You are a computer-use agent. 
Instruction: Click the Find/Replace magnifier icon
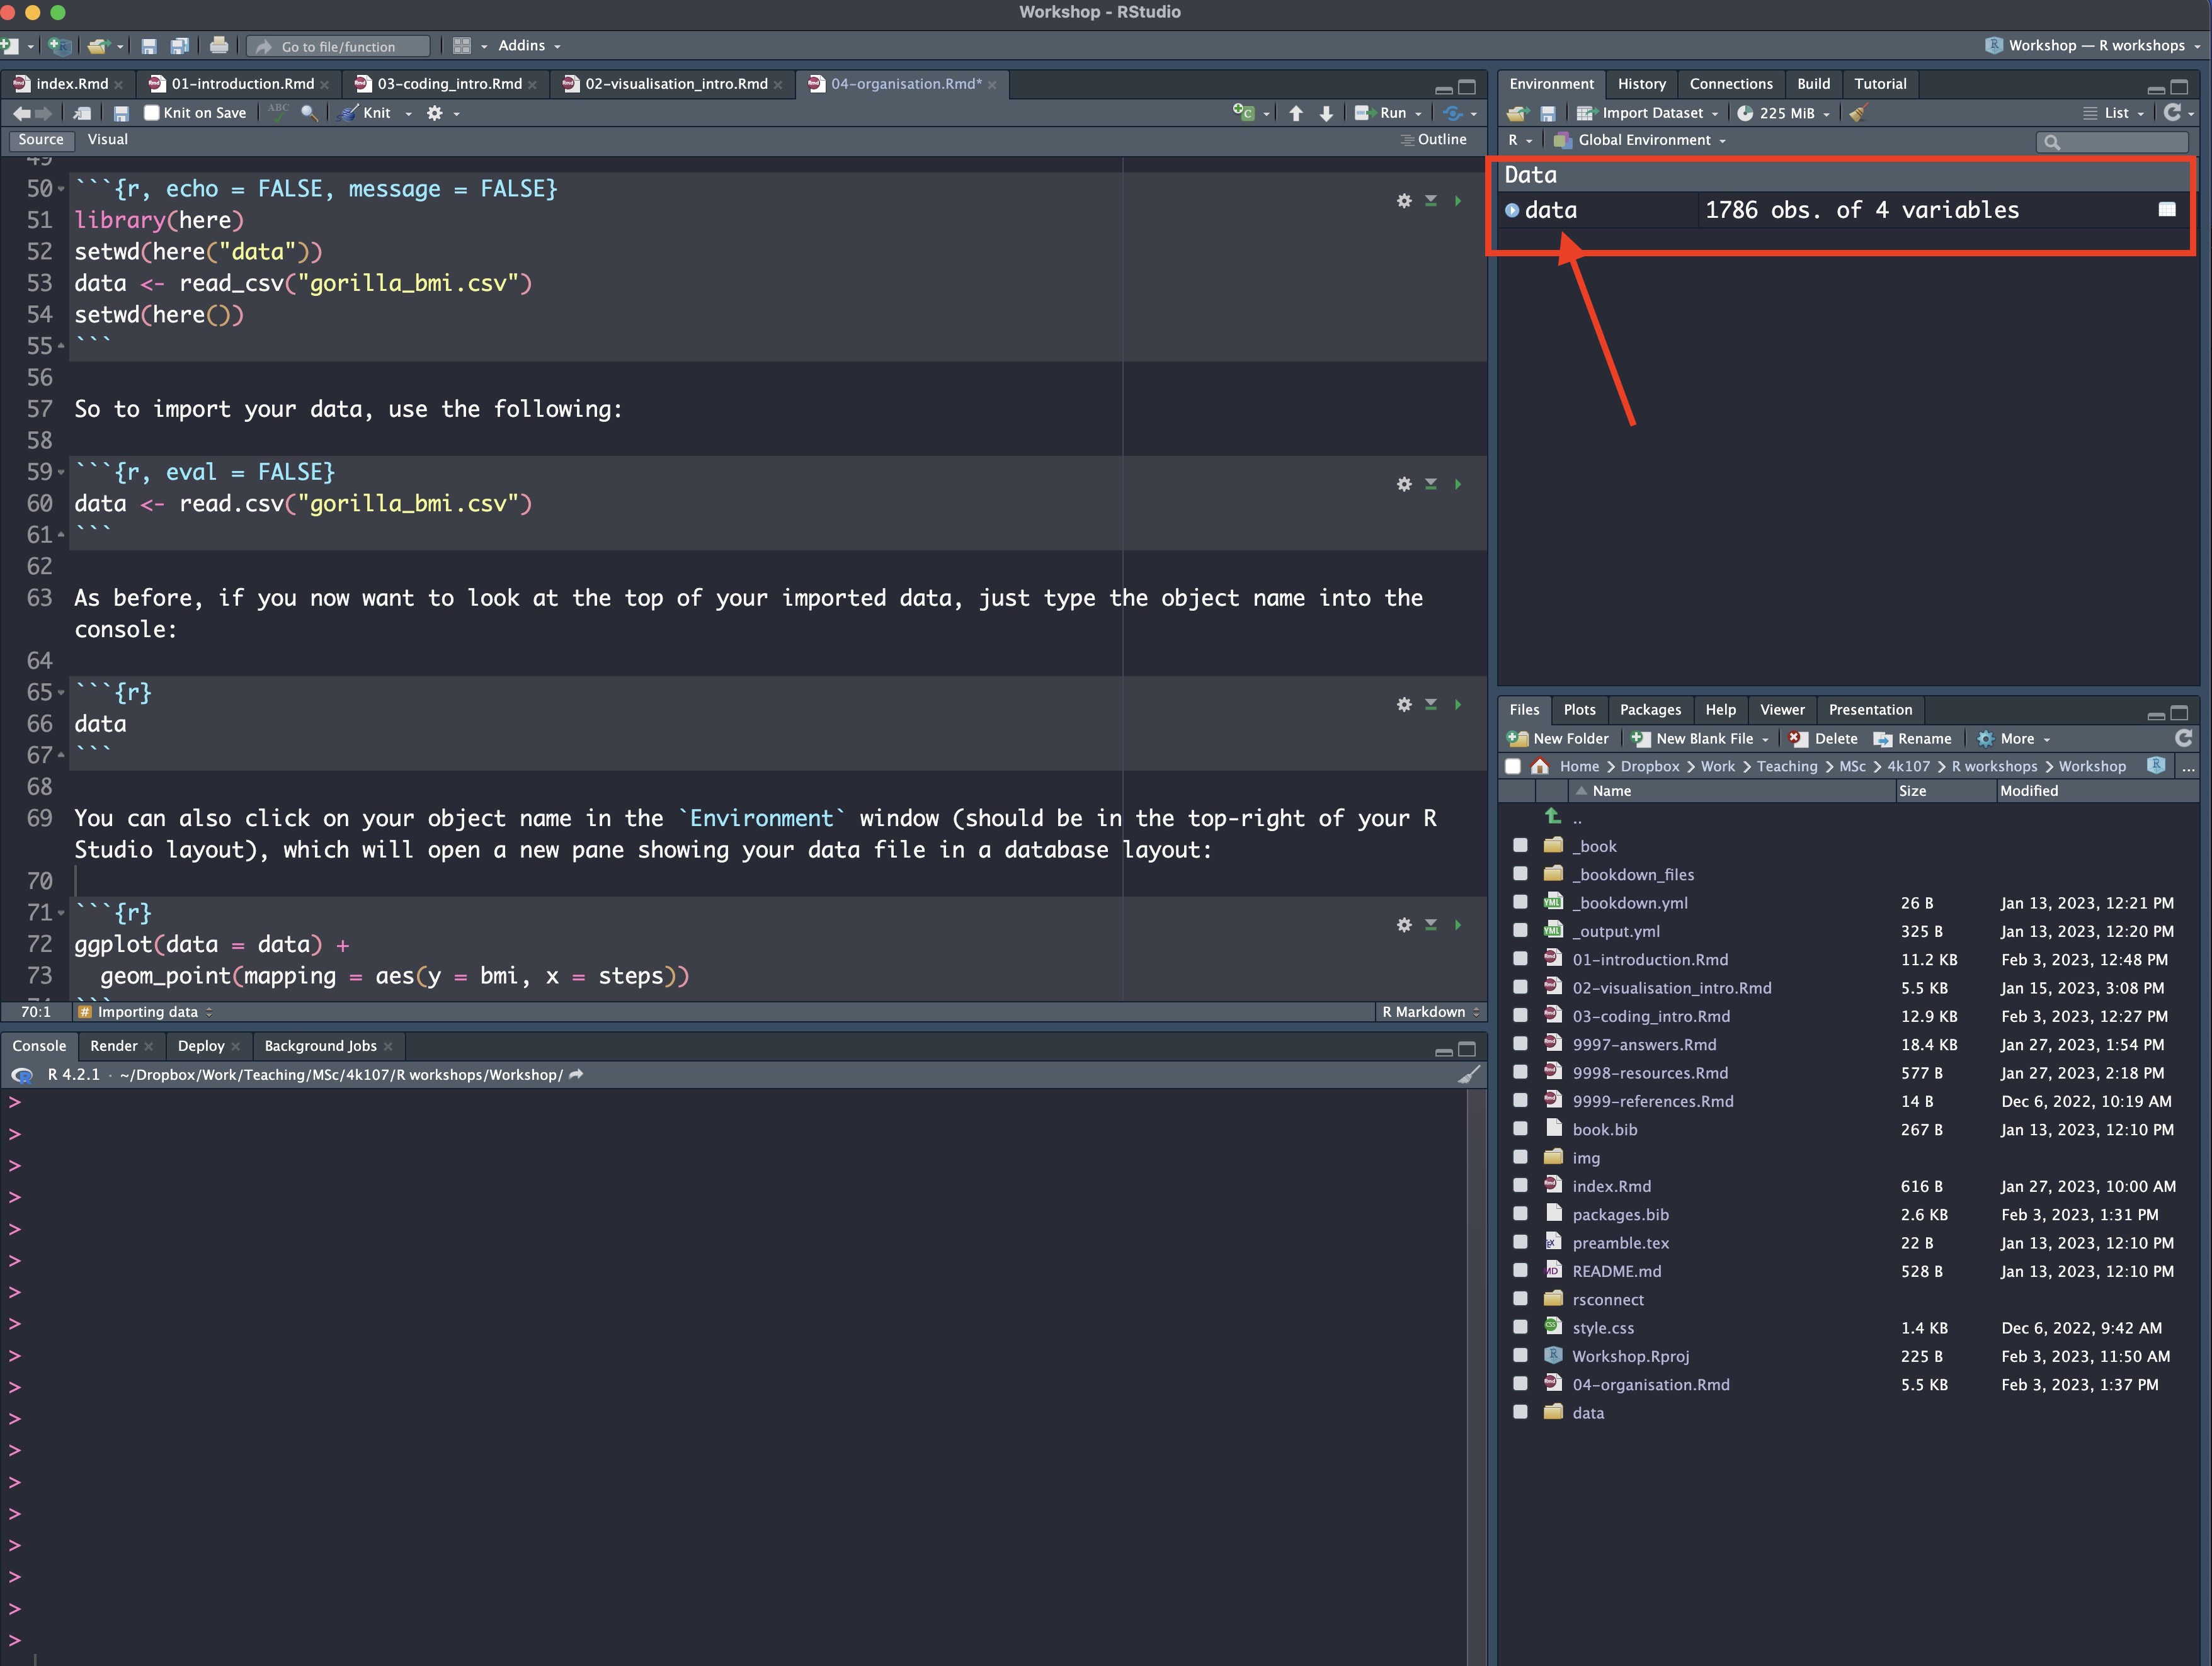[x=309, y=113]
